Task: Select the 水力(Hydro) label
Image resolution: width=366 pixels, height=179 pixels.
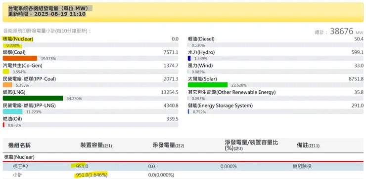Action: 201,52
